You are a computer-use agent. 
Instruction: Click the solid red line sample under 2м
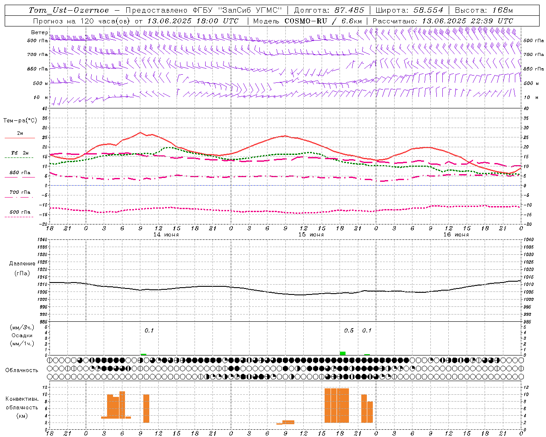20,138
